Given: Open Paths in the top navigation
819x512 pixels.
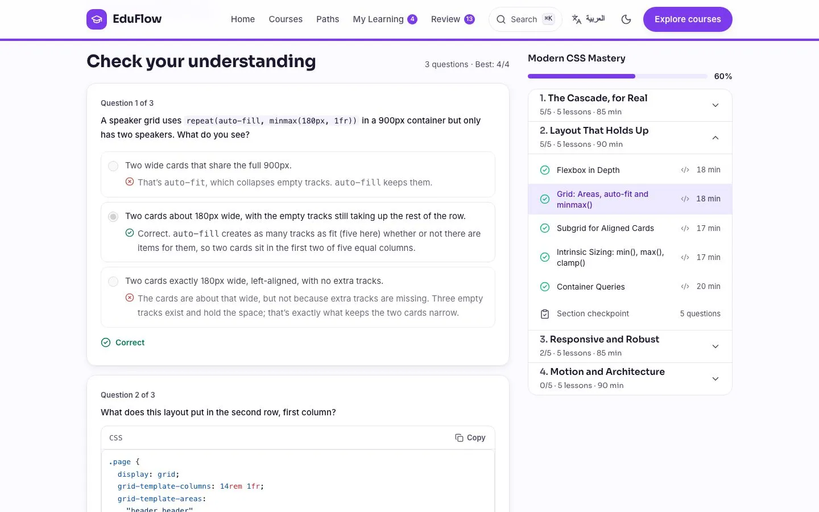Looking at the screenshot, I should (328, 19).
